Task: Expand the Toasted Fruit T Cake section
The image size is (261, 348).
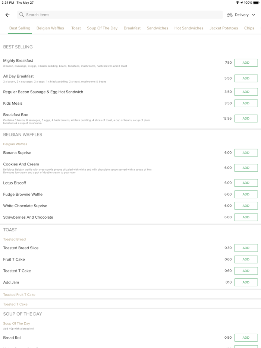Action: 19,295
